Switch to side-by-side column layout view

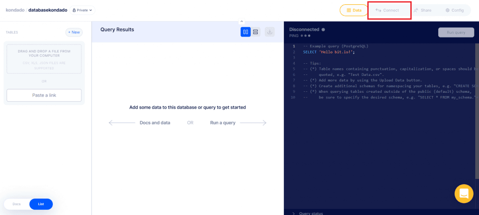click(x=246, y=32)
